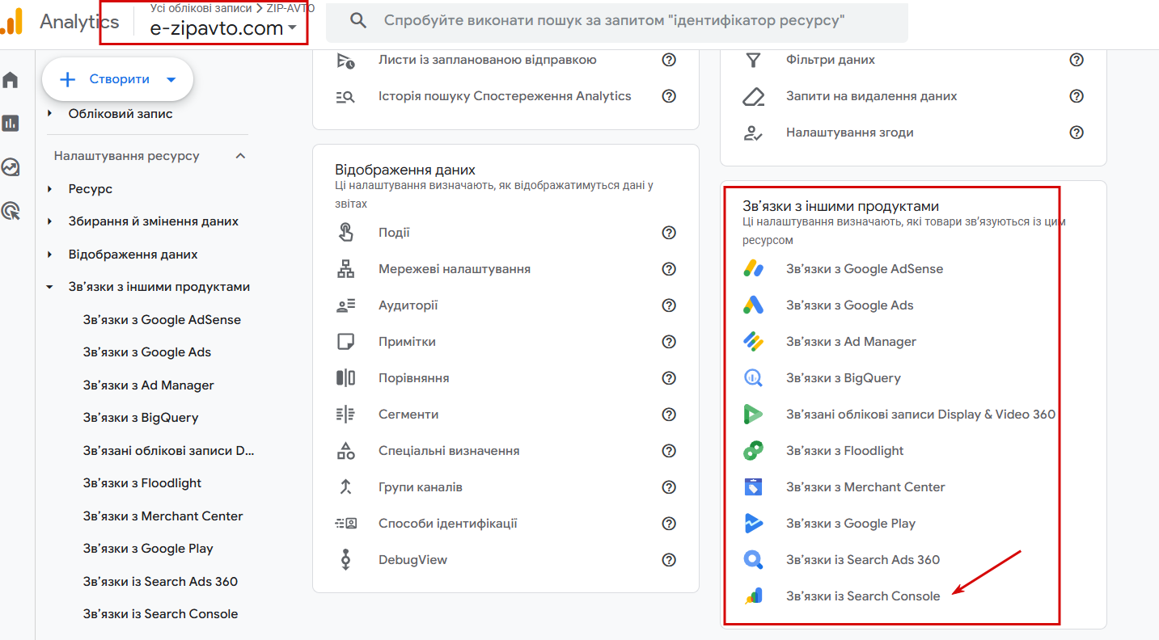Open the Групи каналів settings link
The width and height of the screenshot is (1159, 640).
[x=420, y=487]
